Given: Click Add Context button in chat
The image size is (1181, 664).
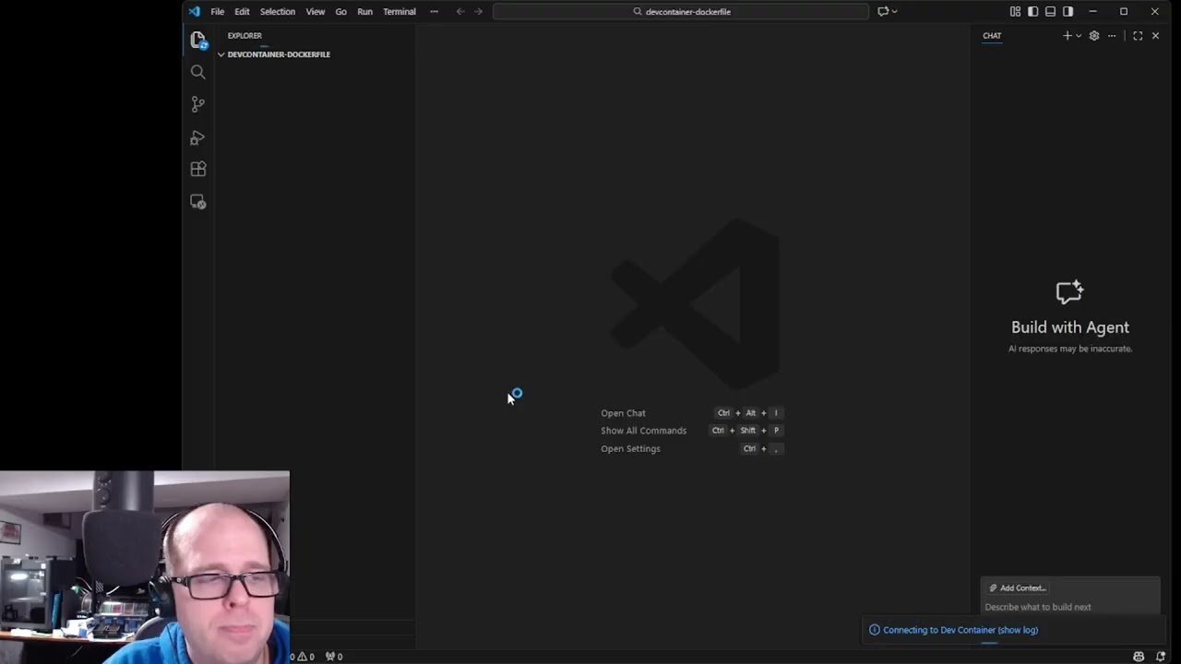Looking at the screenshot, I should pyautogui.click(x=1018, y=587).
